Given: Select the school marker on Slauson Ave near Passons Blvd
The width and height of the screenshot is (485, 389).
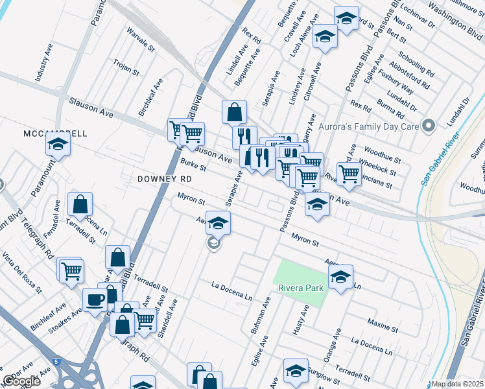Looking at the screenshot, I should click(317, 205).
